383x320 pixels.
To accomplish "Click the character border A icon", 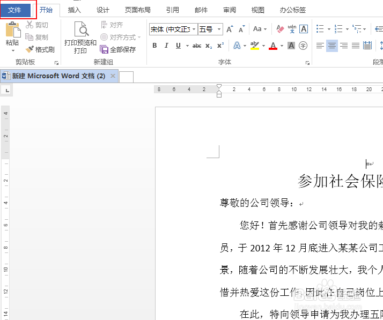I will coord(304,29).
